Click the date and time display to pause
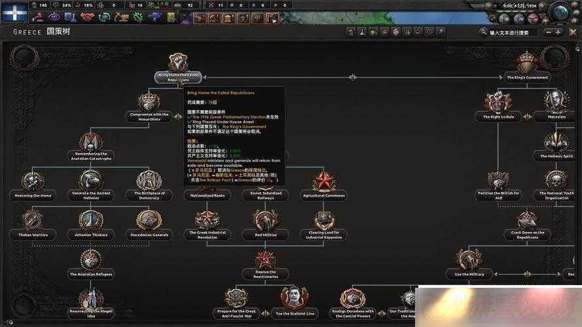This screenshot has height=327, width=582. pyautogui.click(x=520, y=6)
